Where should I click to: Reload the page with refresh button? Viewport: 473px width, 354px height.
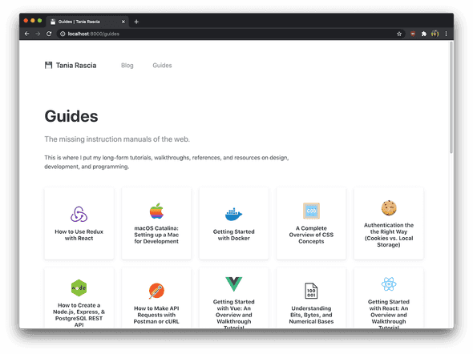pyautogui.click(x=49, y=34)
